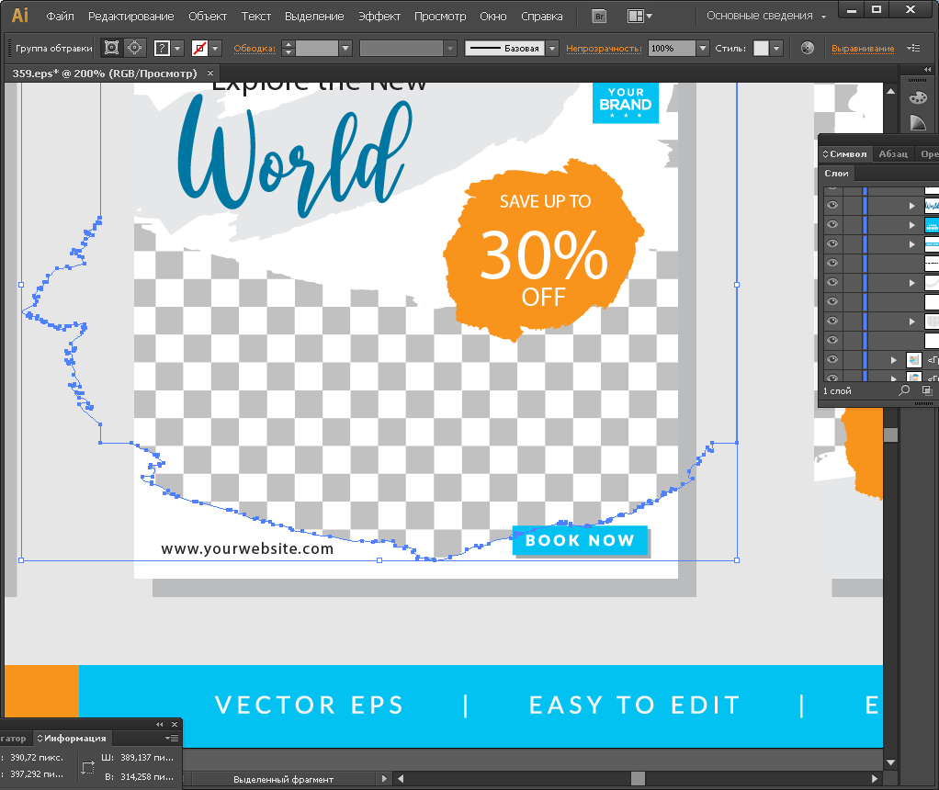Open the Color panel palette icon
939x790 pixels.
tap(917, 98)
